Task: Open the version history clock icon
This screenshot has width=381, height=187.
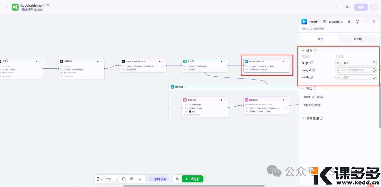Action: click(347, 7)
